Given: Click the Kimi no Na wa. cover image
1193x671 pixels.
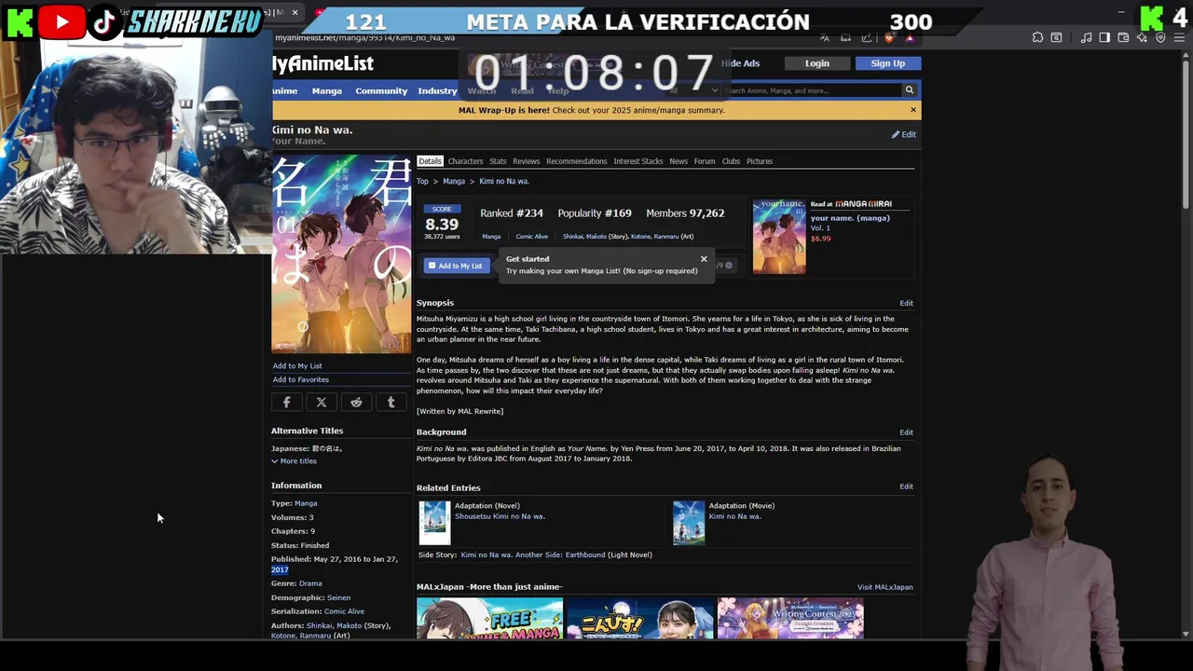Looking at the screenshot, I should coord(341,253).
